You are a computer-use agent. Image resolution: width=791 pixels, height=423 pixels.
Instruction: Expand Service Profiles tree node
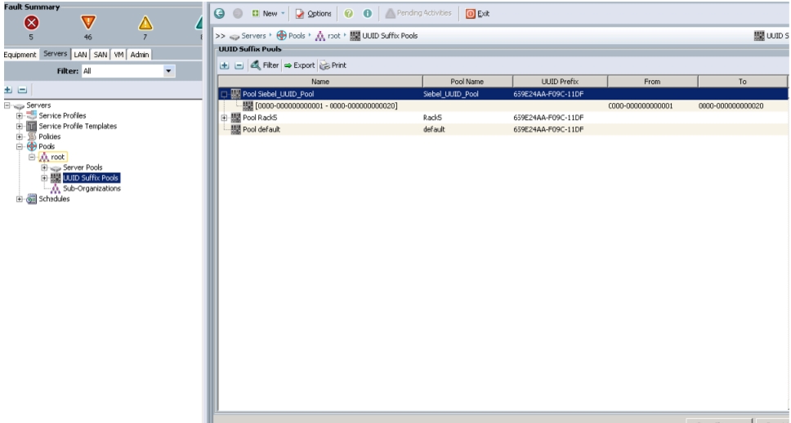[x=19, y=115]
